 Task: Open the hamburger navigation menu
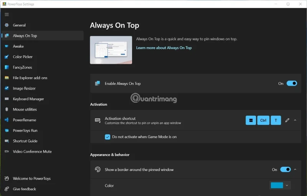[7, 15]
